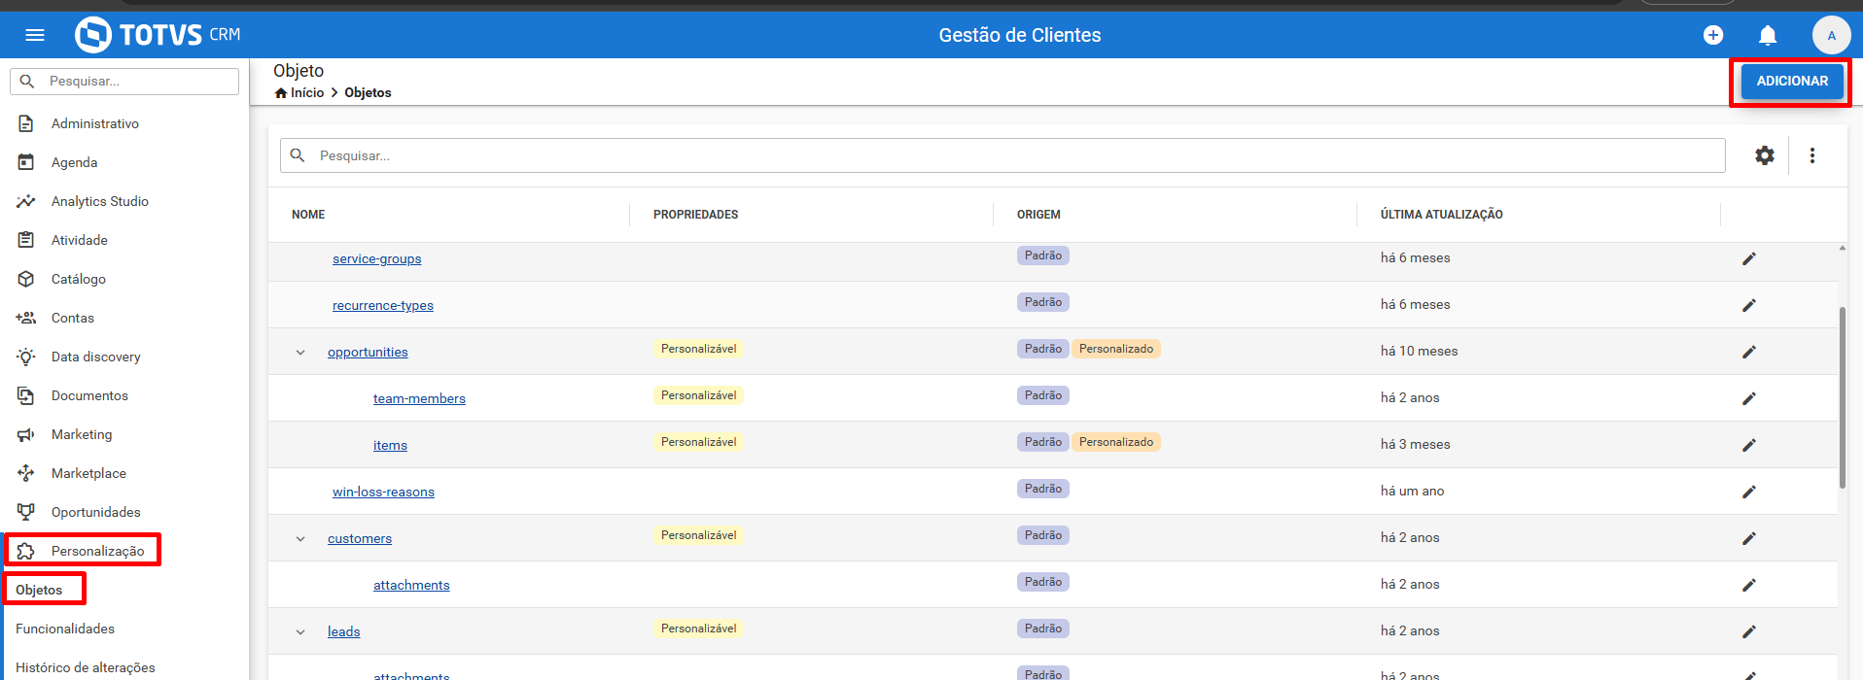Click the ÚLTIMA ATUALIZAÇÃO column header
This screenshot has width=1863, height=680.
pos(1441,215)
